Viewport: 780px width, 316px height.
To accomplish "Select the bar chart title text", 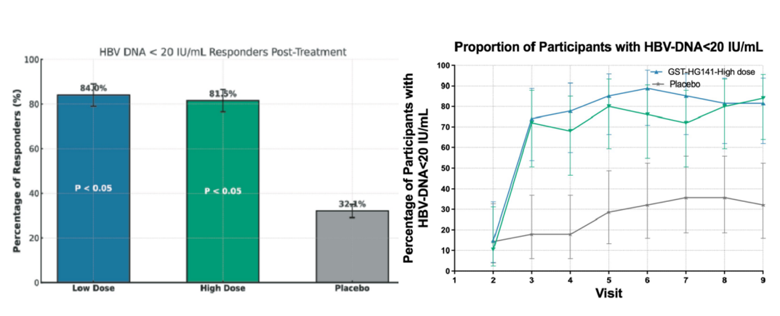I will (222, 52).
